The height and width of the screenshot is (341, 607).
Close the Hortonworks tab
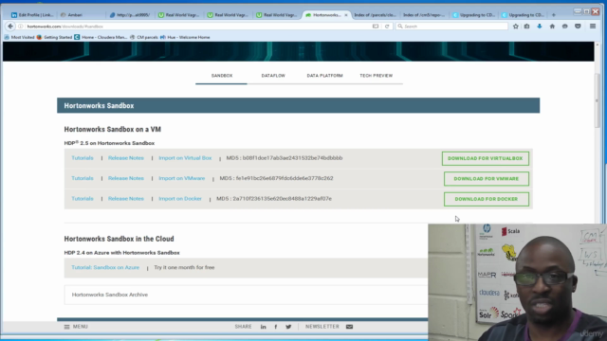(346, 15)
